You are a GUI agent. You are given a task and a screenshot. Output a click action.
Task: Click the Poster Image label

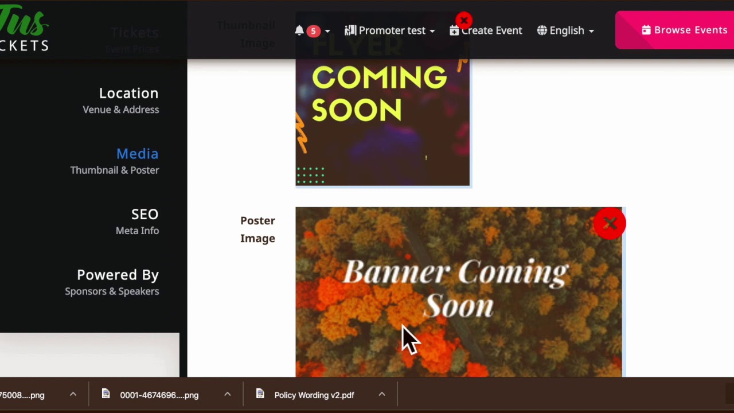point(257,229)
